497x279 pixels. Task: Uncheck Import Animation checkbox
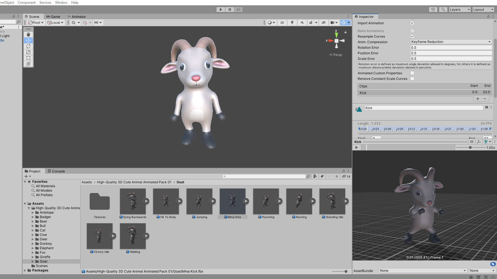(412, 23)
